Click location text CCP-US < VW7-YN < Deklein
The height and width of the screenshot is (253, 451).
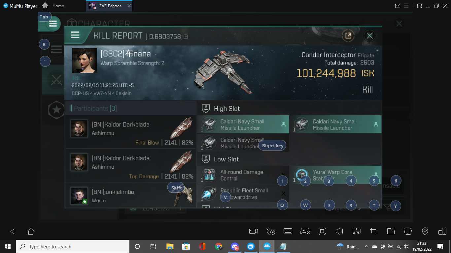tap(102, 94)
